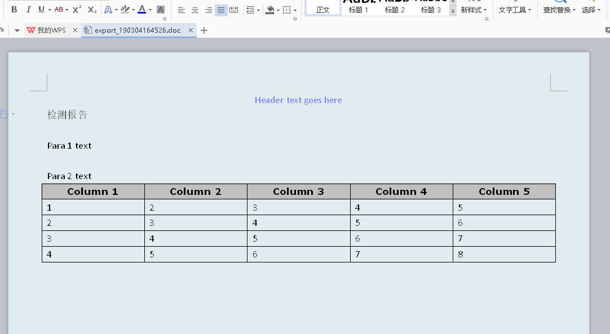Viewport: 610px width, 334px height.
Task: Click the superscript icon
Action: [76, 9]
